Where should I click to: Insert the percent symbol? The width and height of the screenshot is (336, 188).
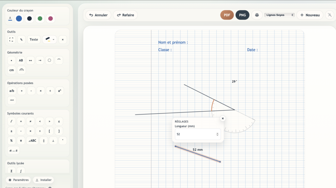(11, 141)
